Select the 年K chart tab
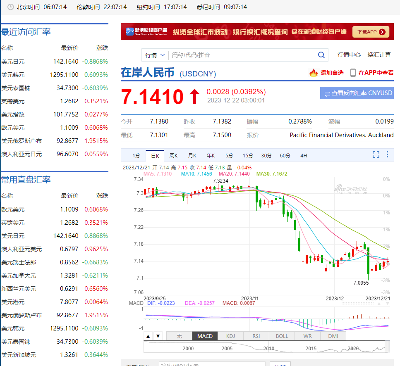 click(211, 156)
